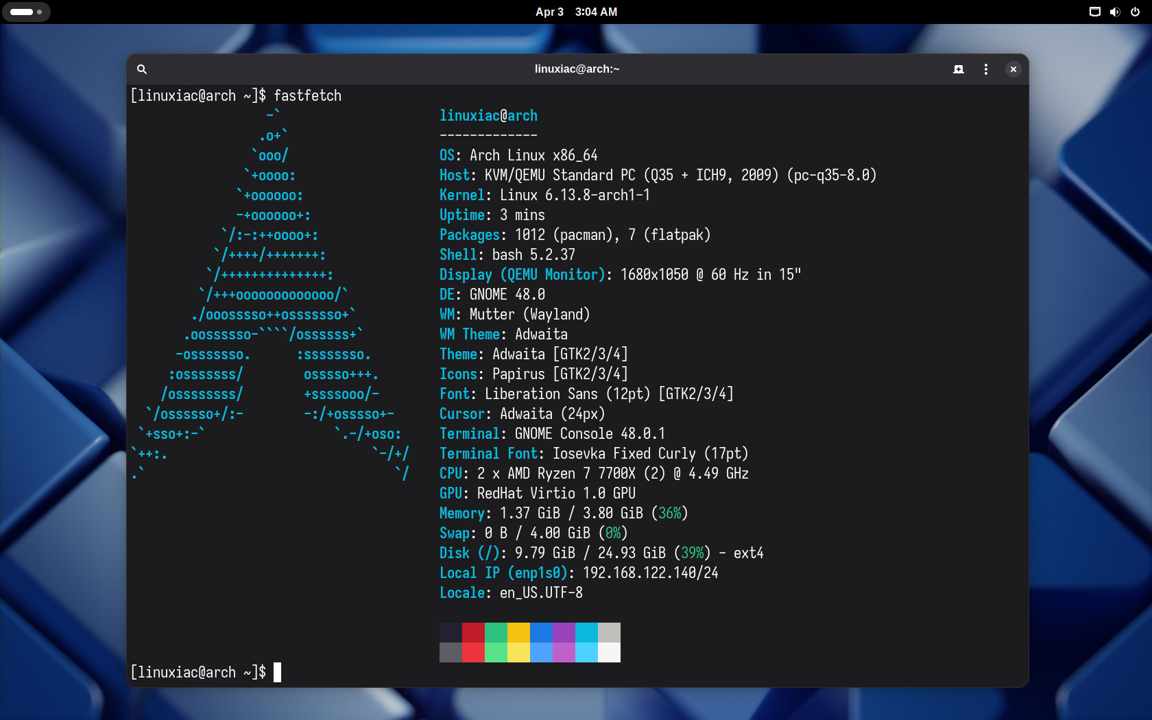Click the volume speaker icon in top bar
Viewport: 1152px width, 720px height.
(x=1115, y=12)
